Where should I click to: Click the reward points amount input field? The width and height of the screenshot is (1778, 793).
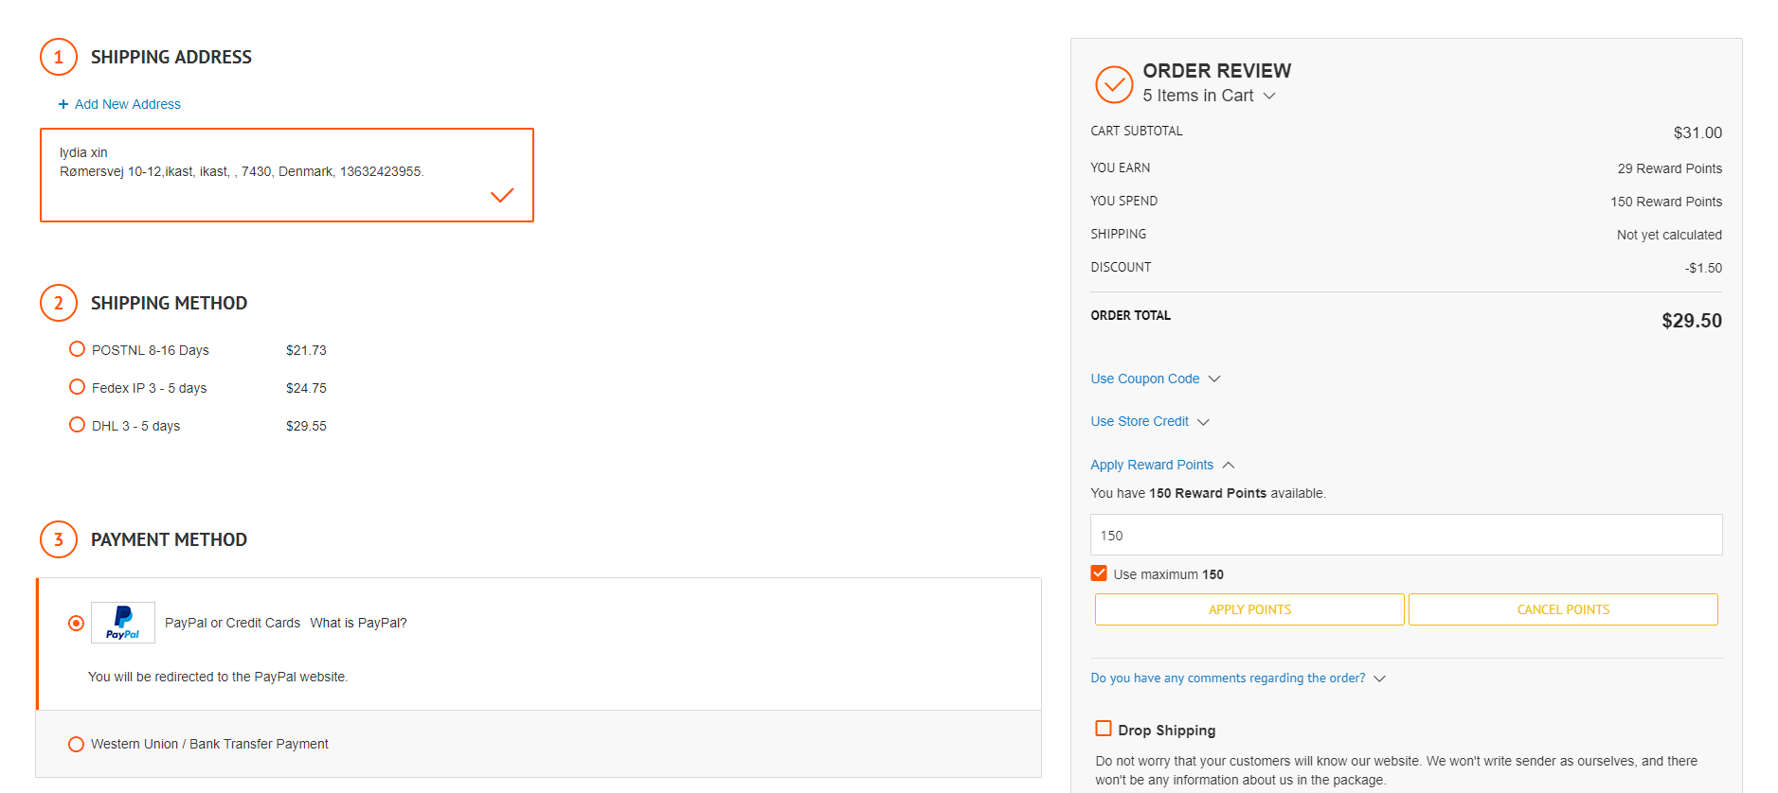pos(1406,535)
